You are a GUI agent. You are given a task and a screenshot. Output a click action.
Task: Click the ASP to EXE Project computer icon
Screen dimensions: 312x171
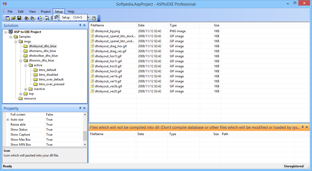(11, 32)
